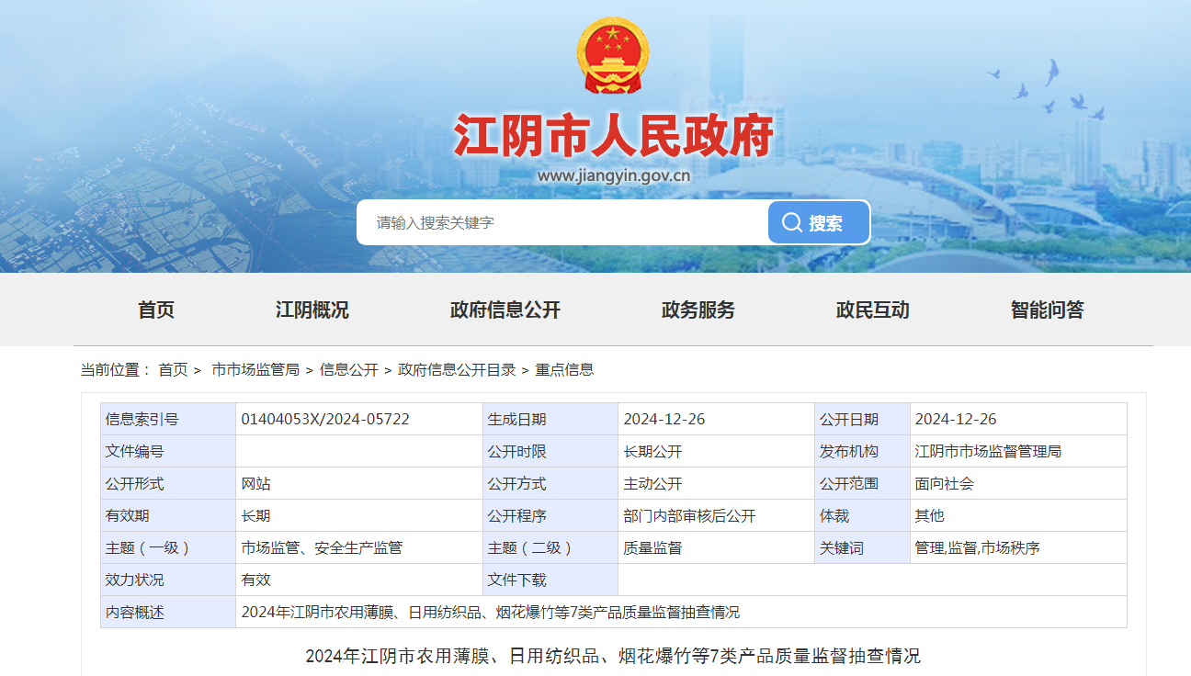Open the 政府信息公开 navigation menu
Image resolution: width=1191 pixels, height=676 pixels.
pyautogui.click(x=505, y=310)
